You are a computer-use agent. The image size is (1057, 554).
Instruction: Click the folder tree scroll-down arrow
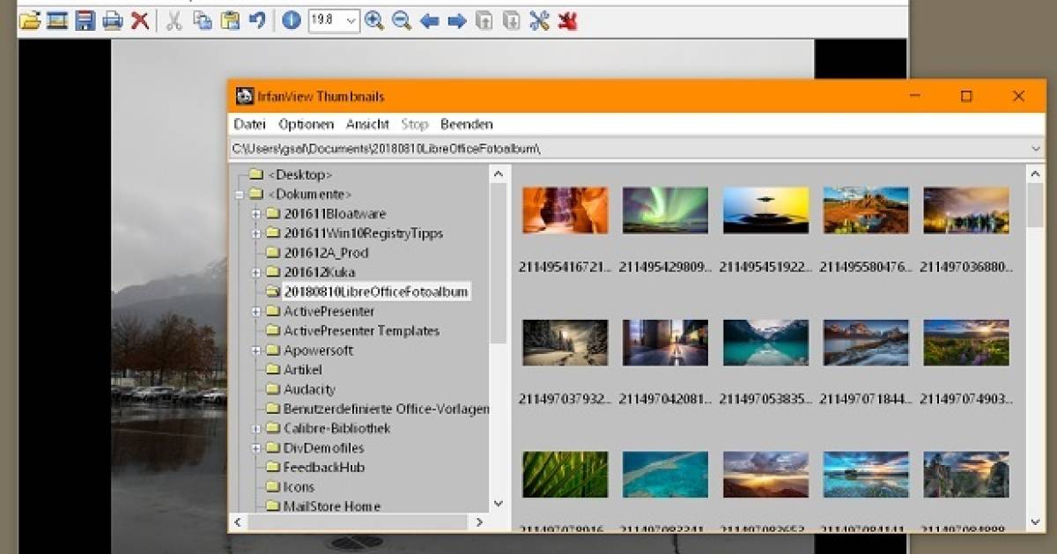pyautogui.click(x=499, y=504)
